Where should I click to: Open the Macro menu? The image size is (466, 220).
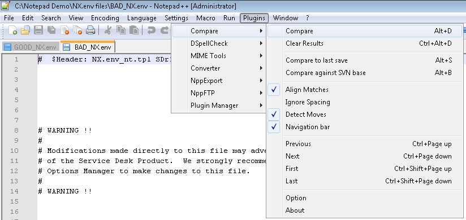(x=206, y=18)
